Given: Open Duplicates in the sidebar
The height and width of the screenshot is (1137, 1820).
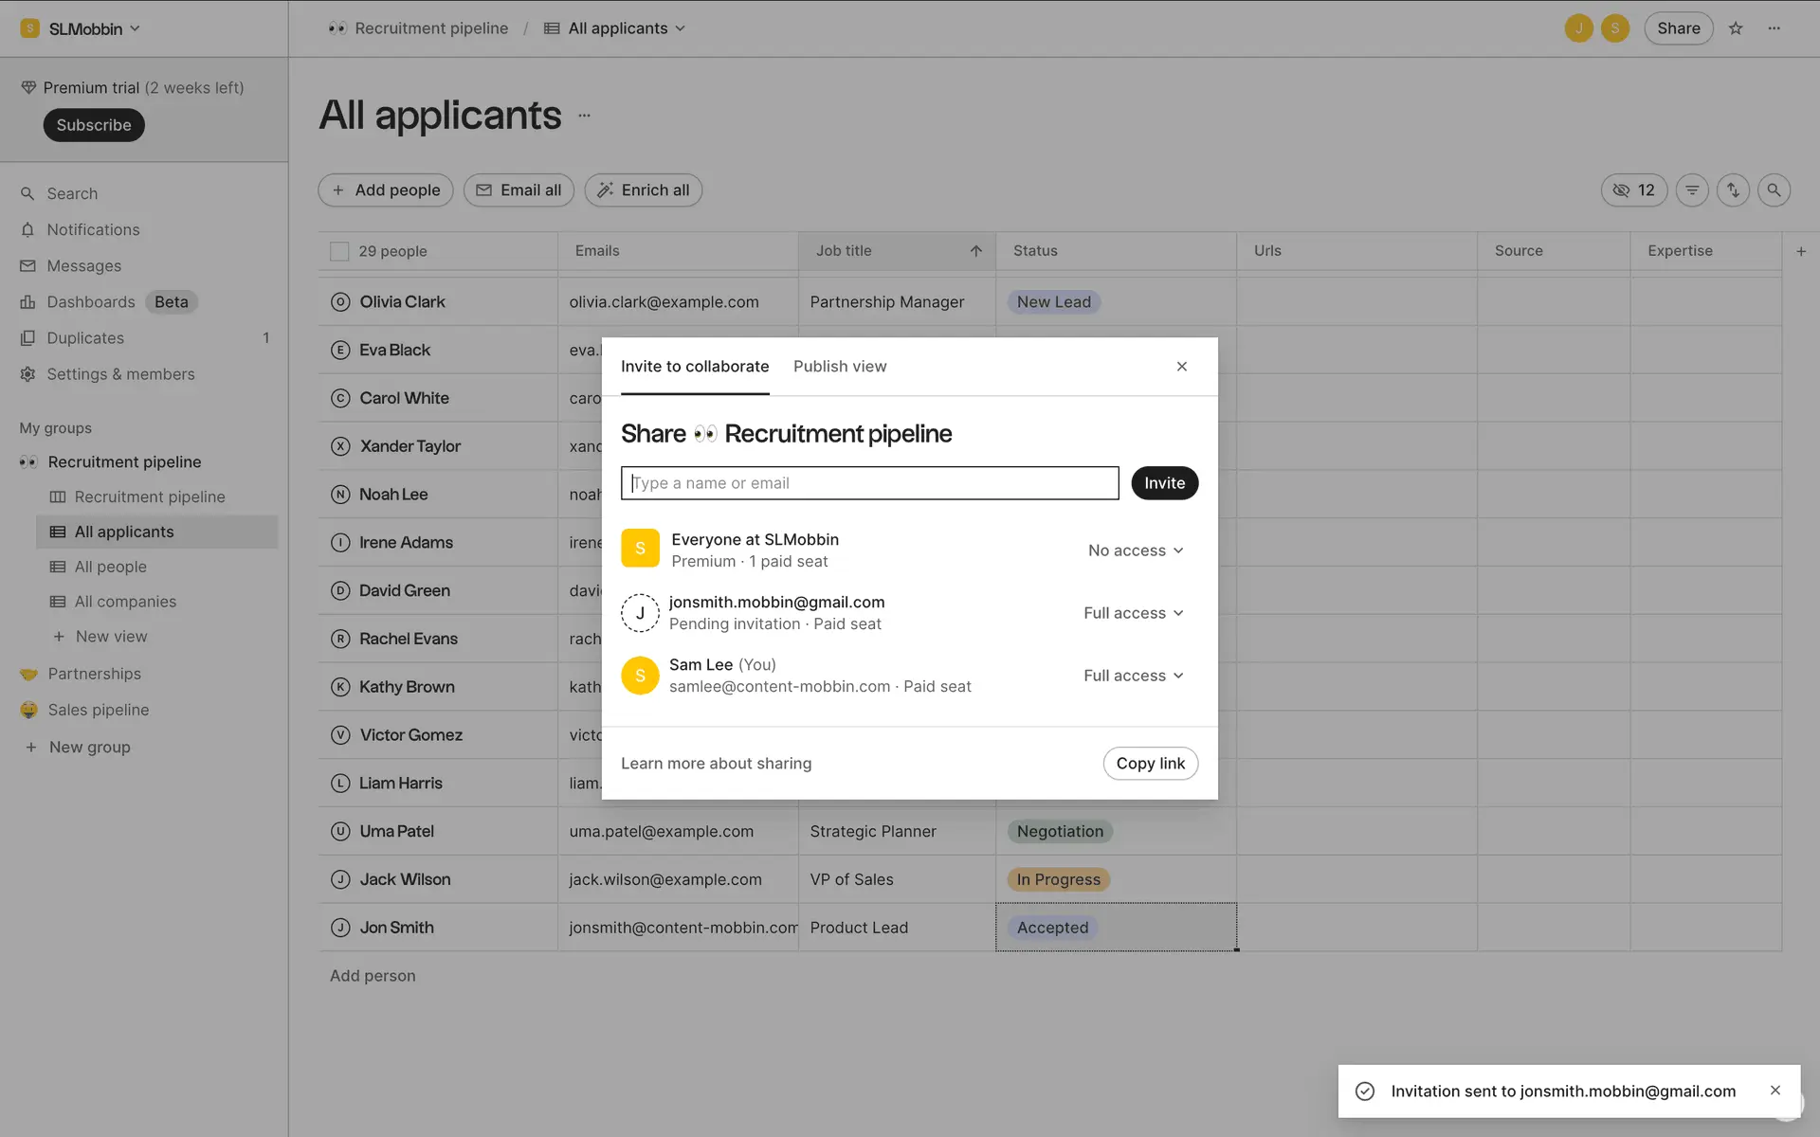Looking at the screenshot, I should (85, 338).
